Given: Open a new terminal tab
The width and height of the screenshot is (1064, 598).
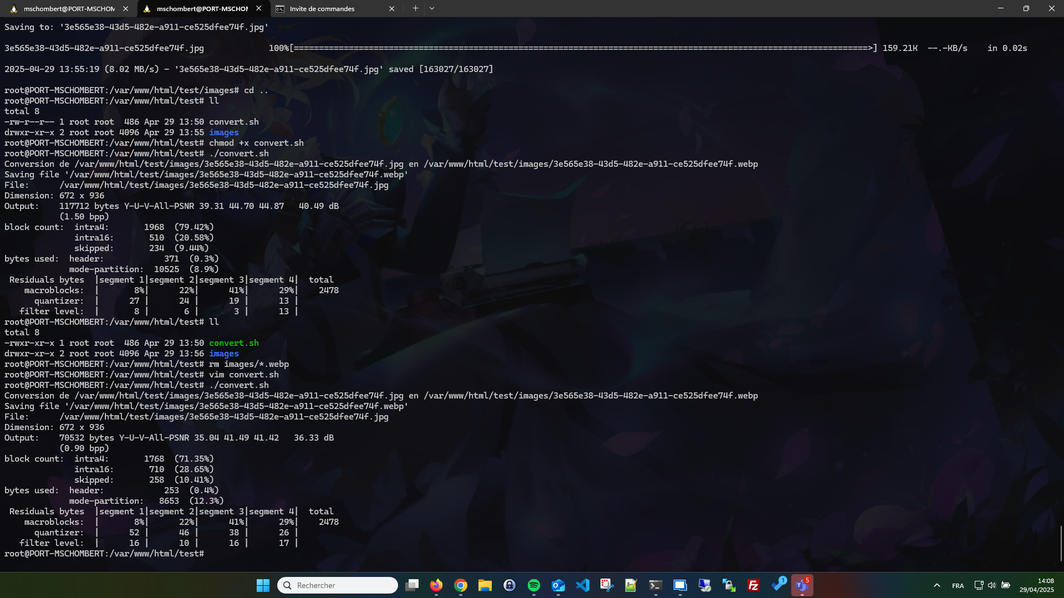Looking at the screenshot, I should pyautogui.click(x=415, y=8).
